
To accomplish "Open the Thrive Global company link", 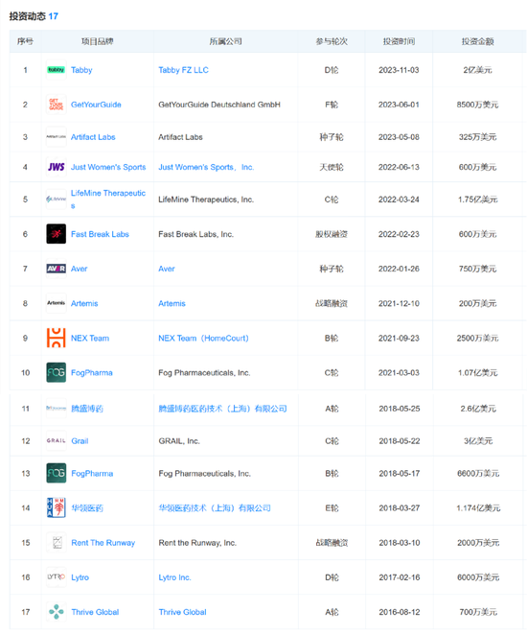I will pos(182,612).
